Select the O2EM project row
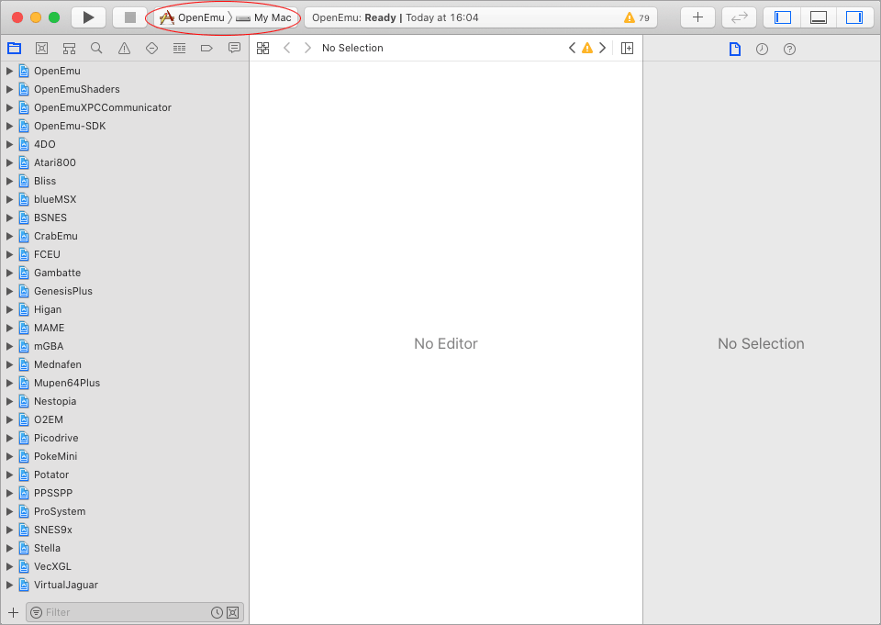This screenshot has width=881, height=625. [x=125, y=419]
